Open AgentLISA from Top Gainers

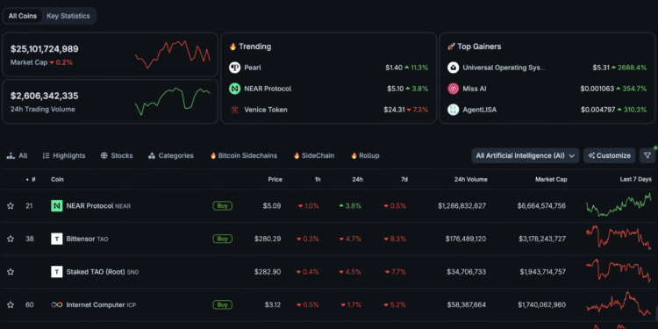click(x=480, y=110)
